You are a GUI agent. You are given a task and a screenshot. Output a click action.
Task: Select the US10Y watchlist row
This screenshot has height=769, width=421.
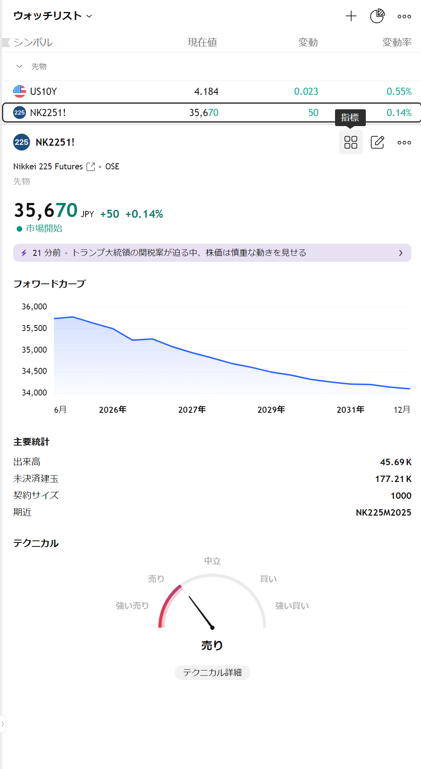(211, 92)
